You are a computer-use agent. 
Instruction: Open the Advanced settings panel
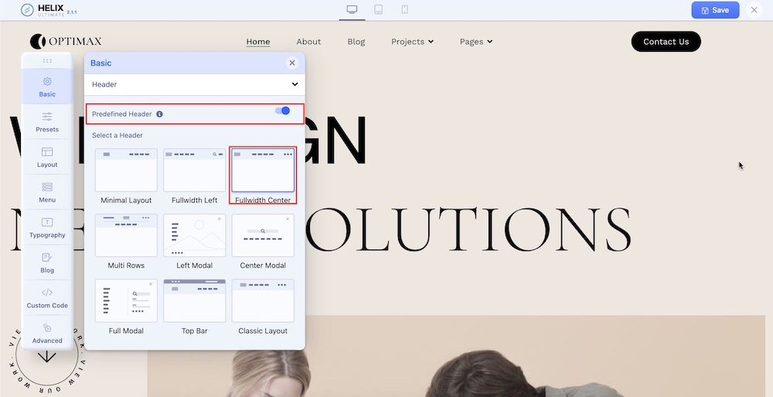[x=47, y=333]
